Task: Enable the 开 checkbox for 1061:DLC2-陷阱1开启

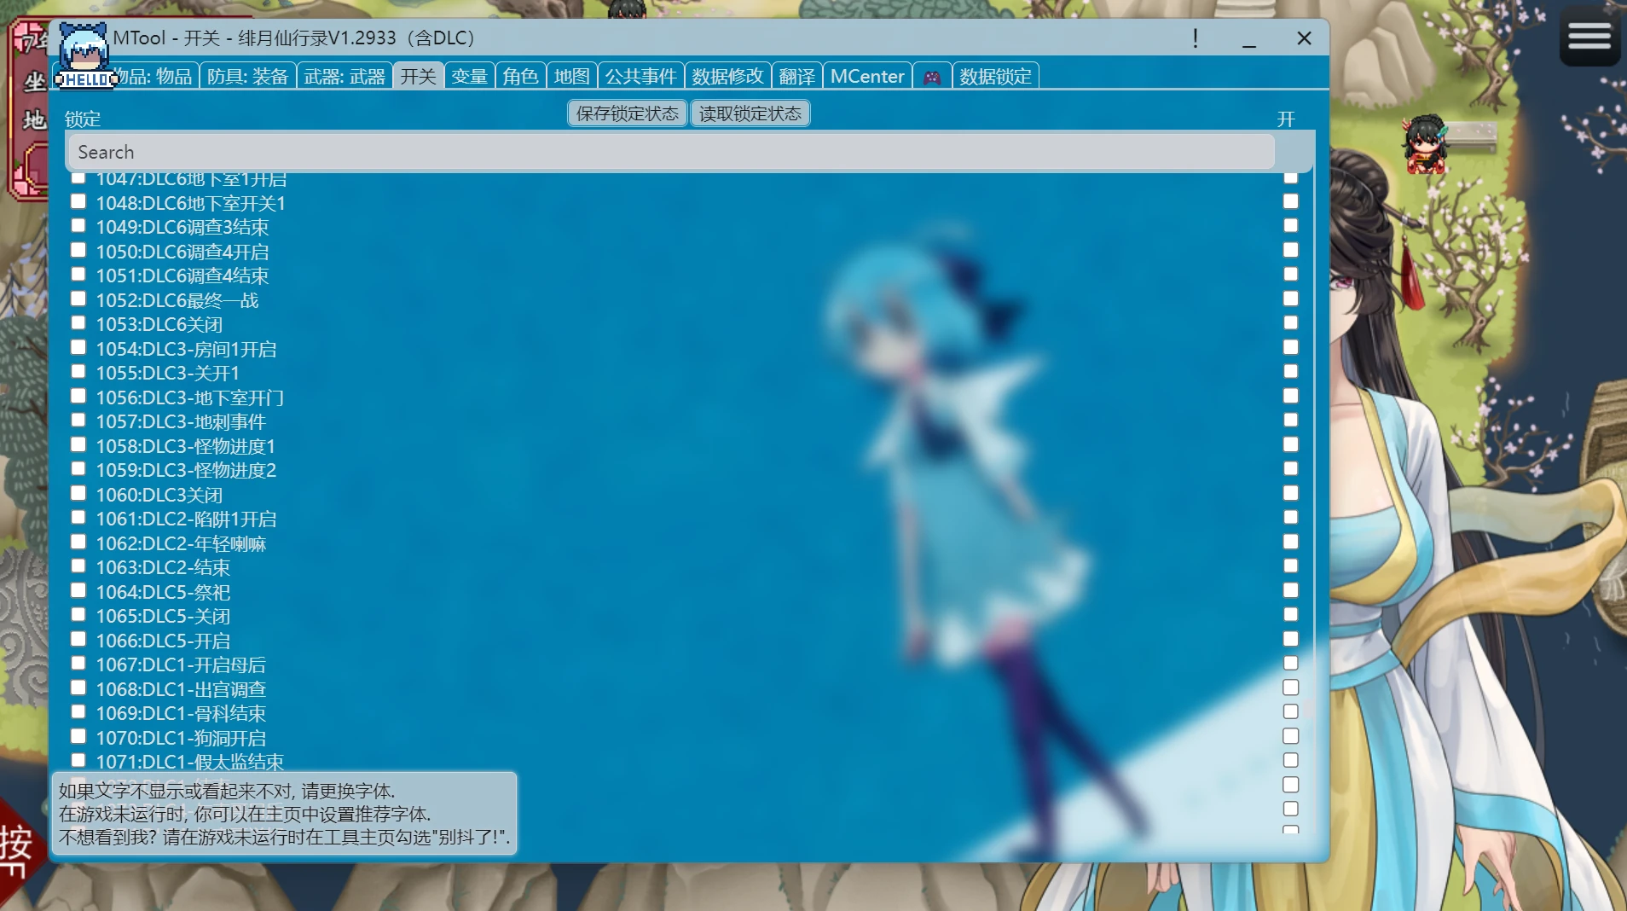Action: [1291, 517]
